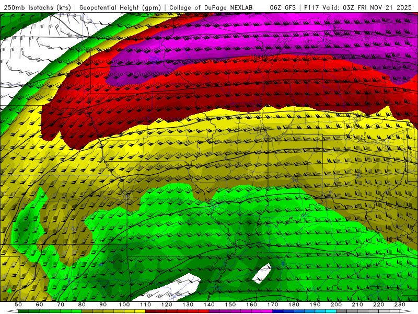The height and width of the screenshot is (314, 418).
Task: Click the "06Z GFS" model run label
Action: tap(283, 8)
